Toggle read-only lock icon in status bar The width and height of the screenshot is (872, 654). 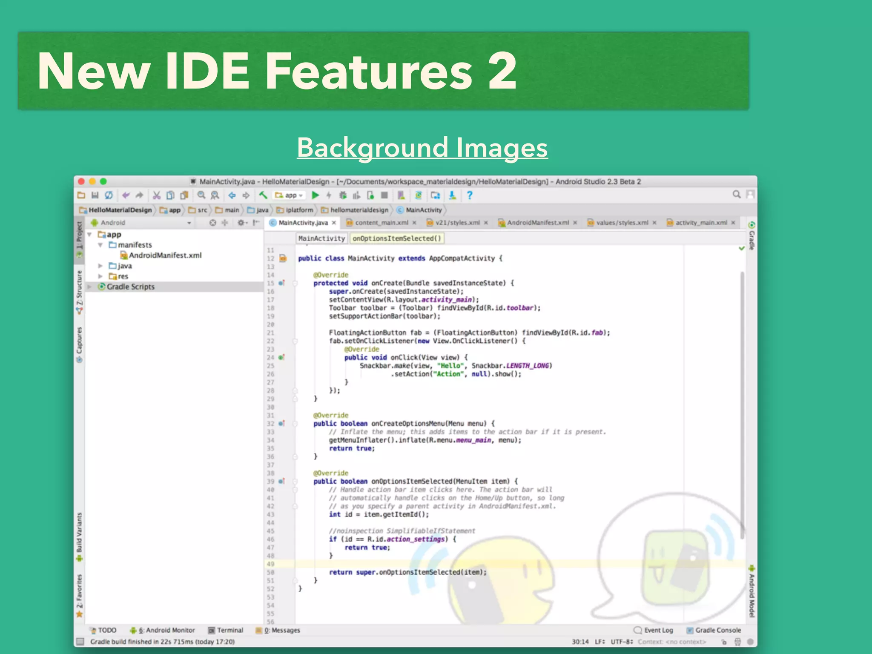point(724,642)
